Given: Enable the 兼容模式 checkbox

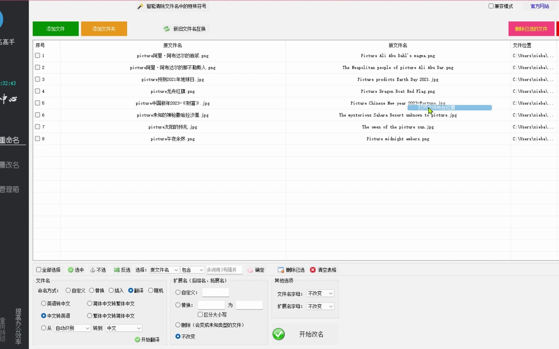Looking at the screenshot, I should tap(491, 6).
